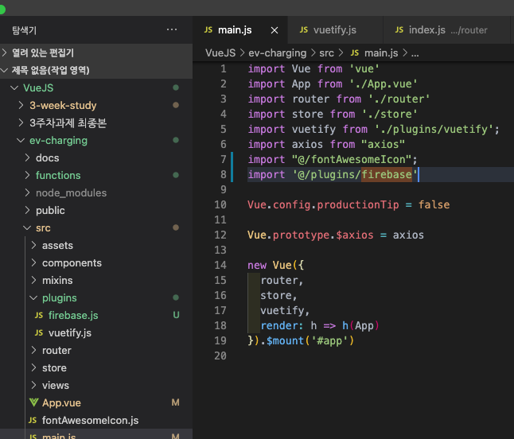The height and width of the screenshot is (439, 514).
Task: Click the status dot on 3-week-study
Action: tap(176, 105)
